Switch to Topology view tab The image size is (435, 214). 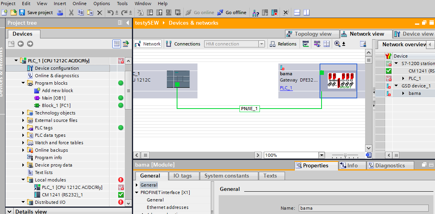(x=312, y=34)
